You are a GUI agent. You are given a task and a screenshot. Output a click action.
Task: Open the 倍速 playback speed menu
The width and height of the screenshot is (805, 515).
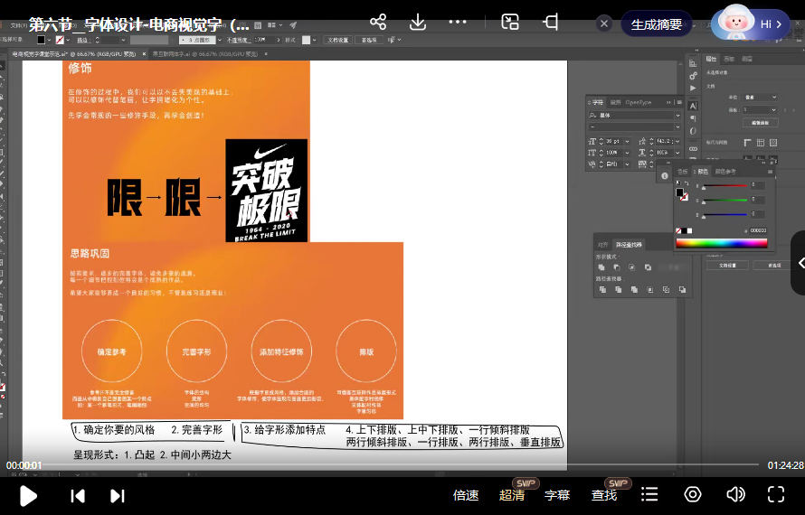point(466,495)
